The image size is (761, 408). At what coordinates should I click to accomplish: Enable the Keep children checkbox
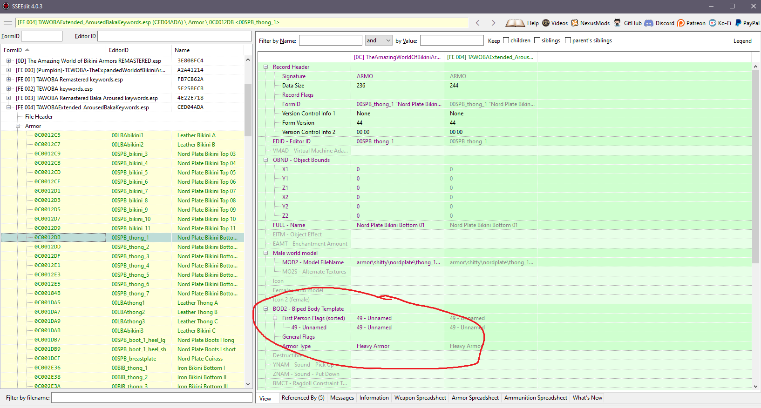(506, 40)
